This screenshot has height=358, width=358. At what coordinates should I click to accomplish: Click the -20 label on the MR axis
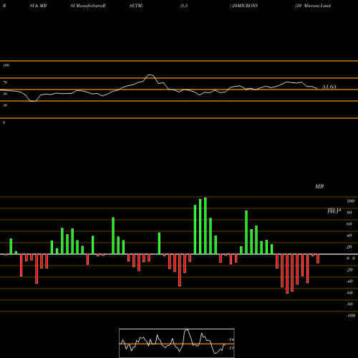tap(349, 270)
